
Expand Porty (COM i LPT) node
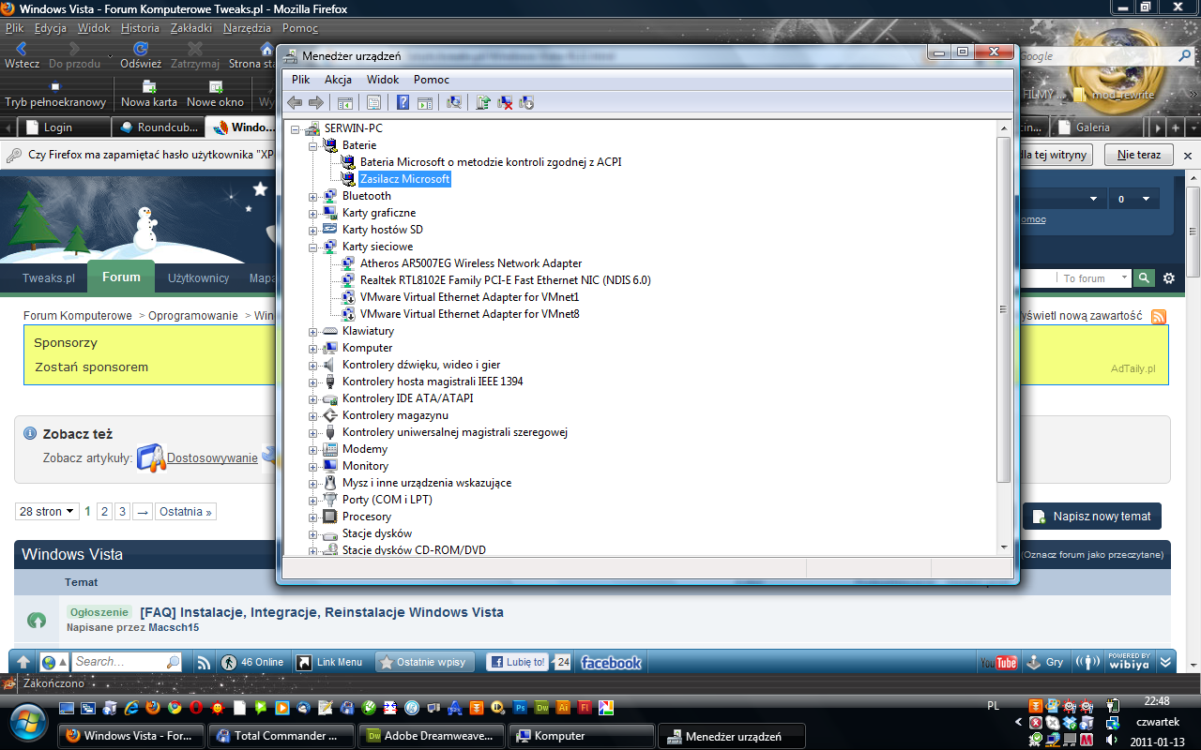(x=313, y=500)
